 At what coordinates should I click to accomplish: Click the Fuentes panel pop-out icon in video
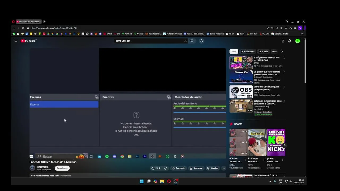169,97
